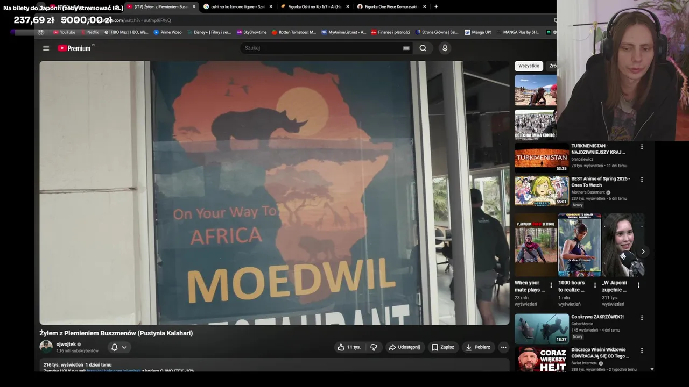
Task: Open the Dlaczego Właśni Widzowie video title
Action: pyautogui.click(x=600, y=353)
